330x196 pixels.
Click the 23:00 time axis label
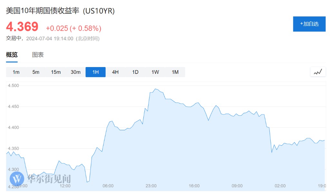point(151,186)
